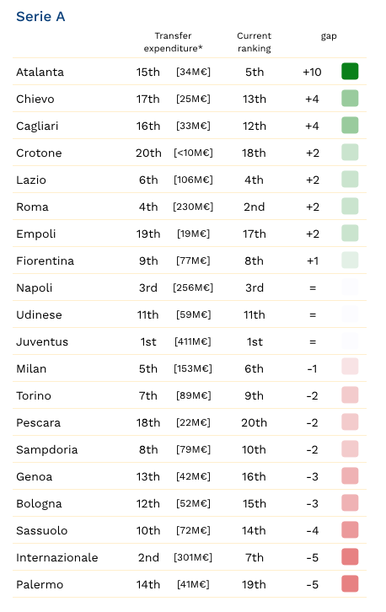
Task: Click the light green swatch for Fiorentina
Action: coord(350,260)
